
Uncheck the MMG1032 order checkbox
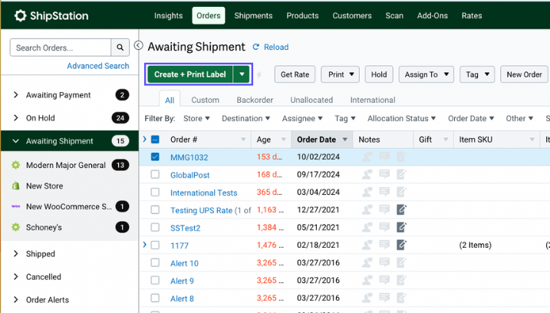(155, 156)
